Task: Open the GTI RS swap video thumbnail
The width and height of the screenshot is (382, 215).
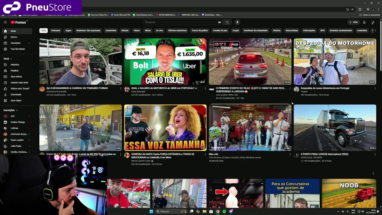Action: pyautogui.click(x=250, y=62)
